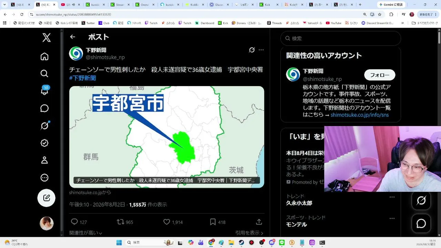
Task: Click the share icon under the post
Action: coord(259,222)
